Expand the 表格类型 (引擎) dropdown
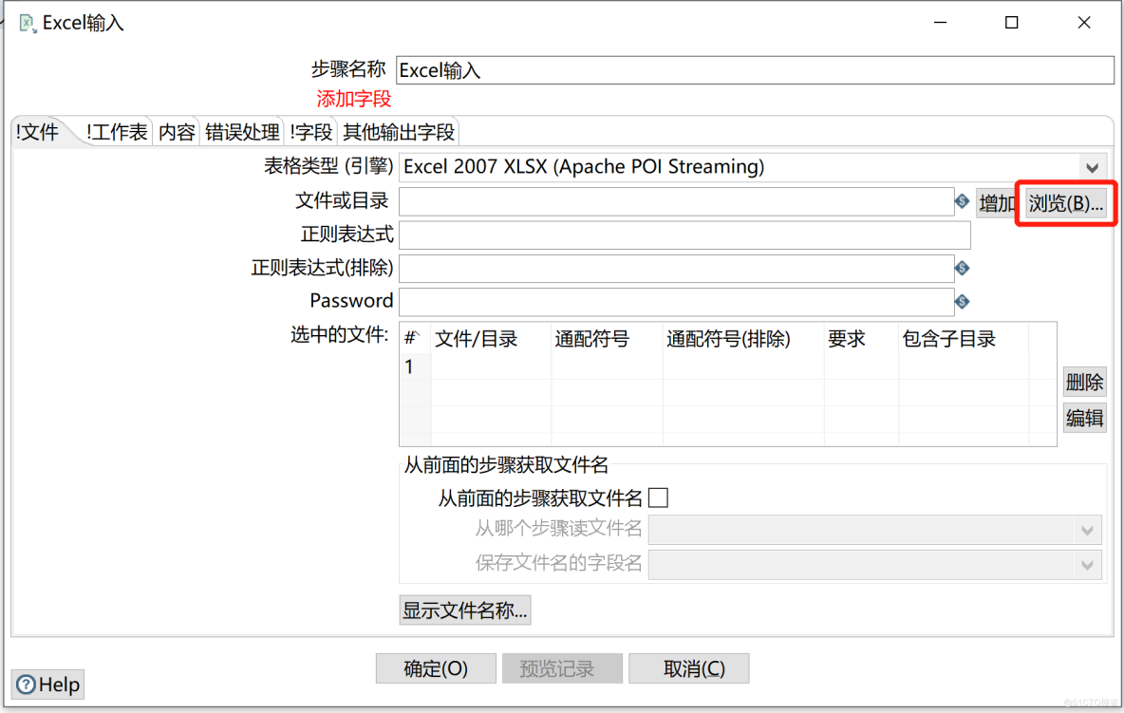 [1092, 167]
